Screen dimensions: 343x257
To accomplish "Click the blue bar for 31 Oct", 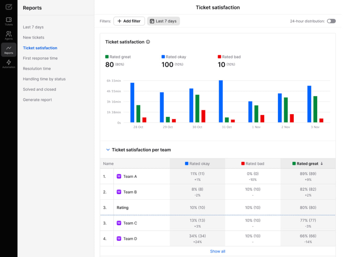I will [x=221, y=101].
